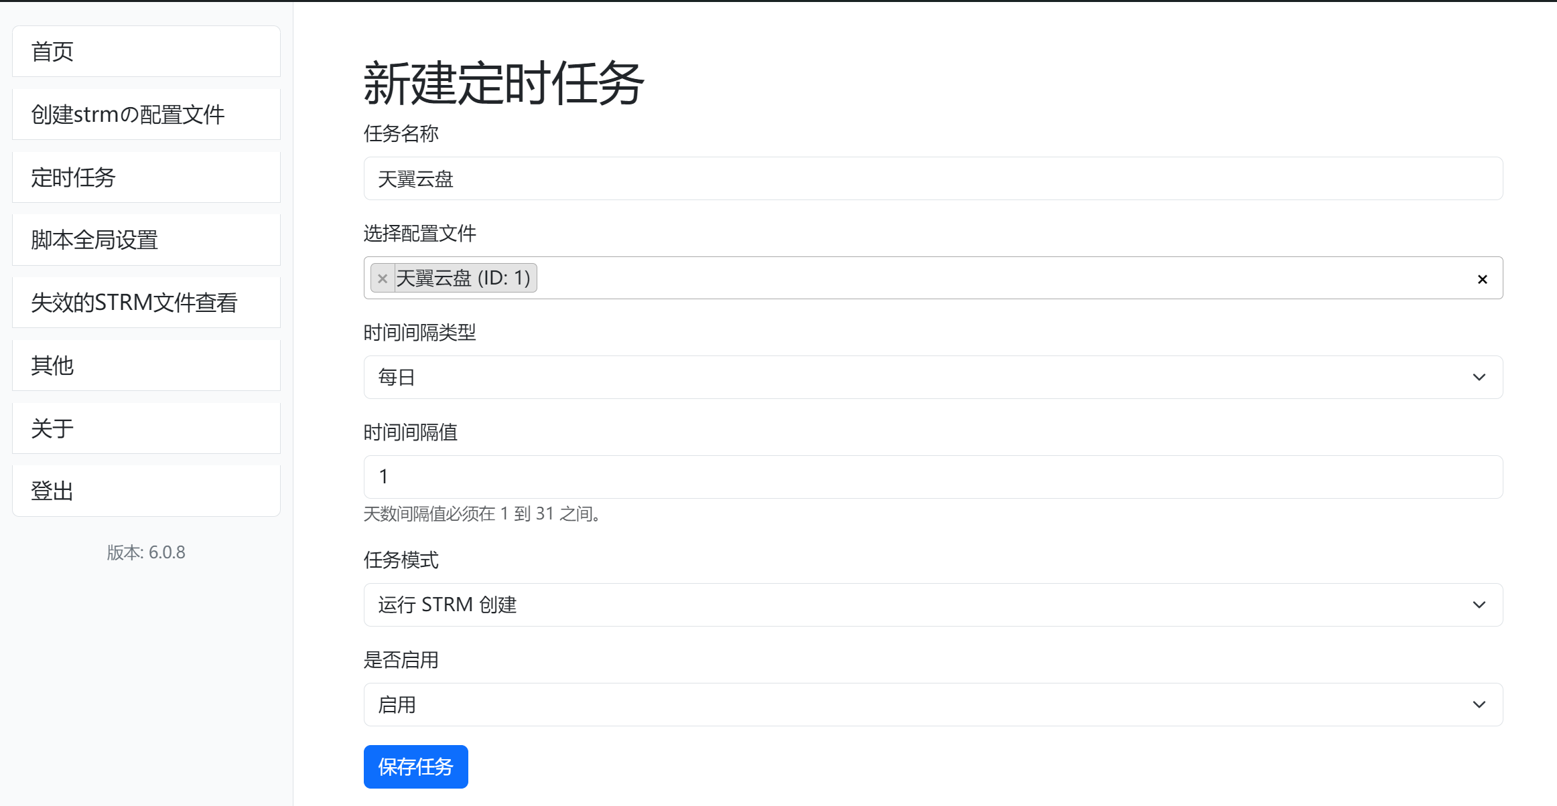
Task: Open 创建strmの配置文件 page
Action: point(146,114)
